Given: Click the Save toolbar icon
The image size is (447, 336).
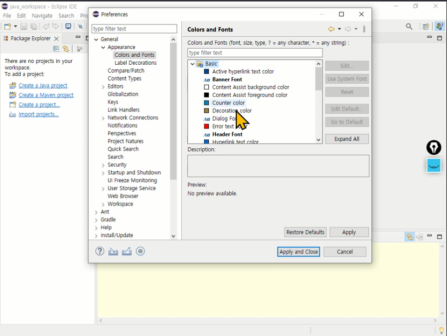Looking at the screenshot, I should 23,26.
